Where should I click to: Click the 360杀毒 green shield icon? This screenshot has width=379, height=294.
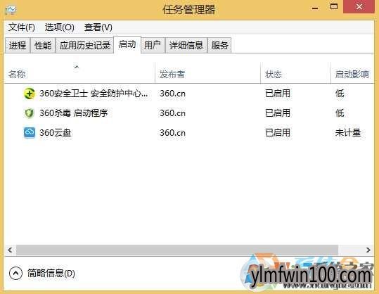point(30,113)
